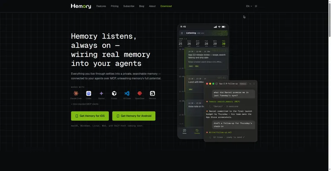Image resolution: width=331 pixels, height=171 pixels.
Task: Click the yellow minimize dot in terminal window
Action: point(210,84)
